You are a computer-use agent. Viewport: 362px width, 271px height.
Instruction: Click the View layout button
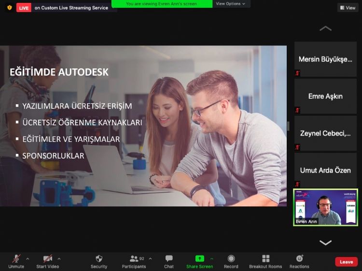[x=348, y=8]
